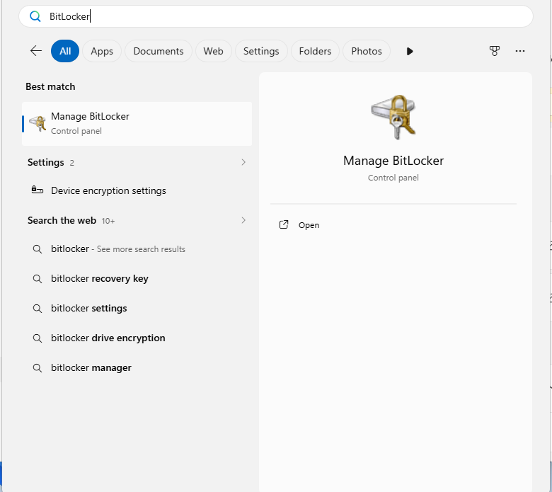552x492 pixels.
Task: Click the Manage BitLocker title in preview pane
Action: [x=393, y=161]
